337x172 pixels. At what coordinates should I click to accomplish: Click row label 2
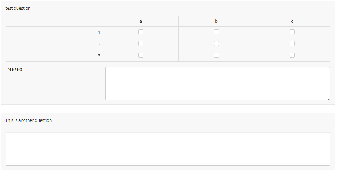point(99,44)
